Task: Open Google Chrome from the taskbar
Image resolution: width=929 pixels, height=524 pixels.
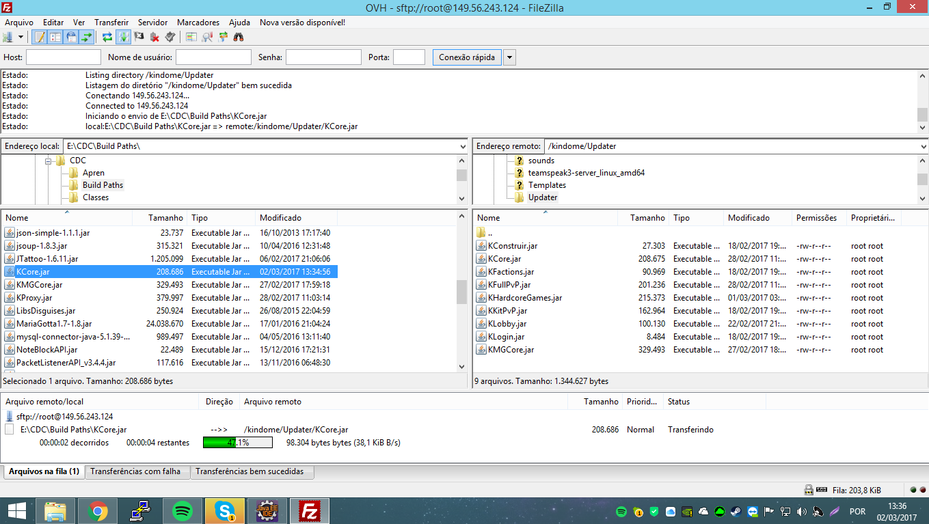Action: (98, 511)
